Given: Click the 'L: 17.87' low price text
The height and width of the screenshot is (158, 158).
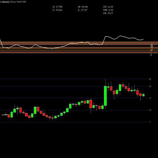Looking at the screenshot, I should pyautogui.click(x=82, y=10).
